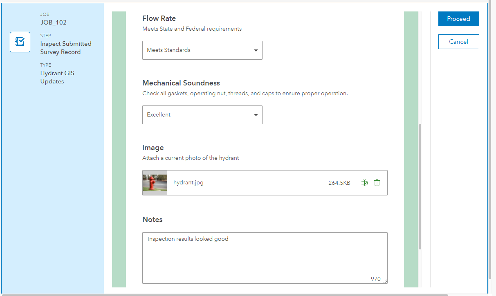Click the rename icon for hydrant.jpg
This screenshot has width=496, height=296.
(x=364, y=183)
